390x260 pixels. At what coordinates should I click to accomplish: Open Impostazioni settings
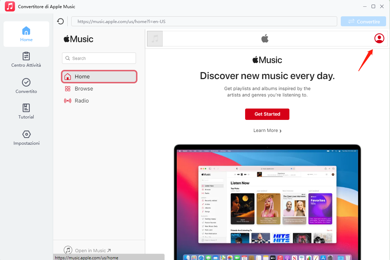(26, 138)
